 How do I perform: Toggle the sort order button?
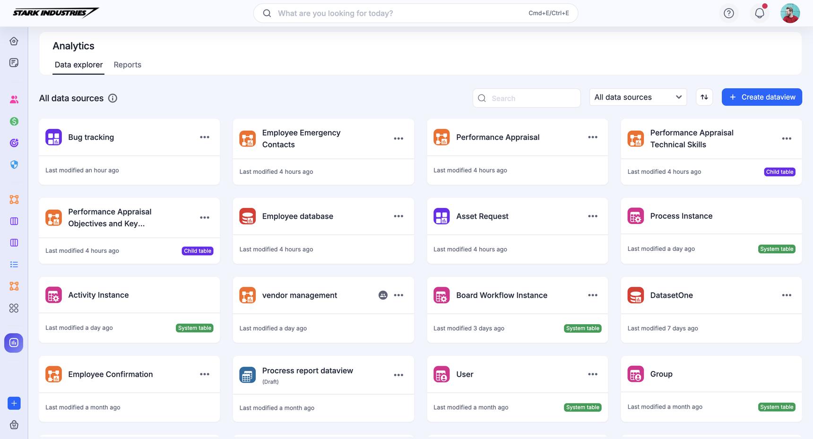click(x=704, y=97)
